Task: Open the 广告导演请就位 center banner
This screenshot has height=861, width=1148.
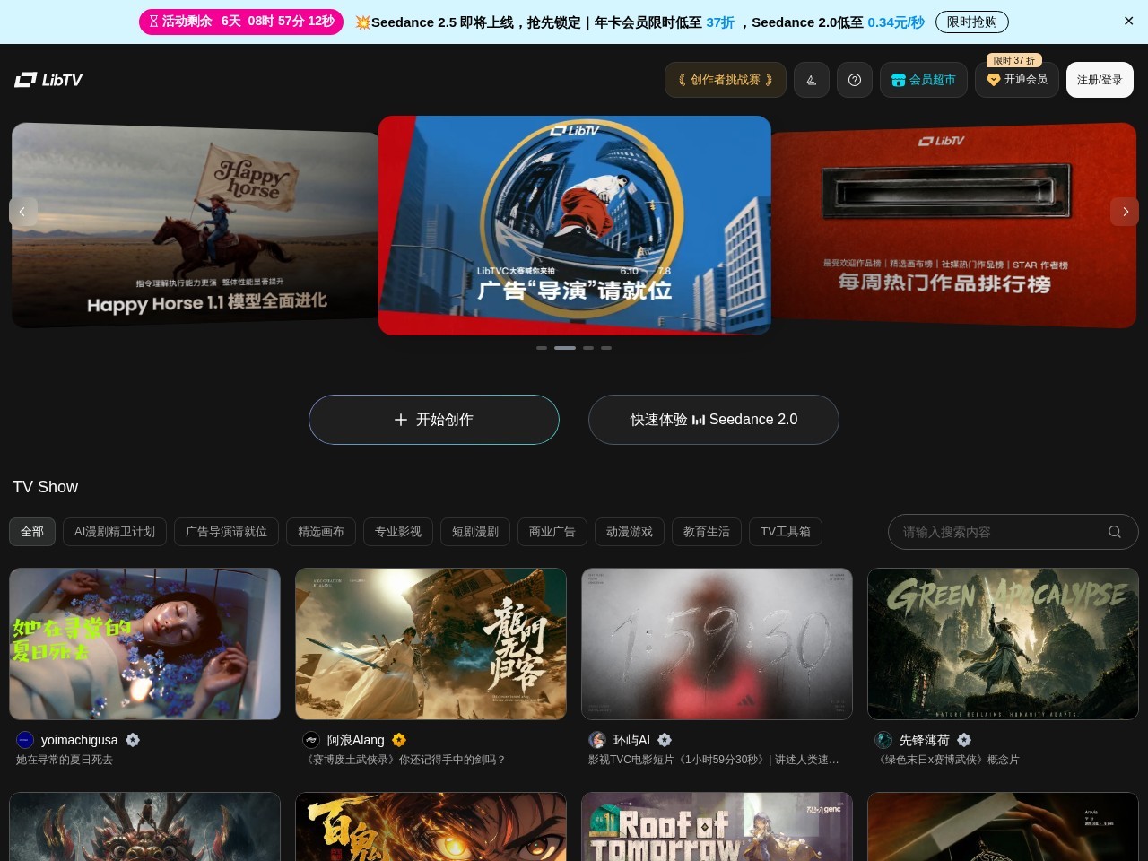Action: coord(574,225)
